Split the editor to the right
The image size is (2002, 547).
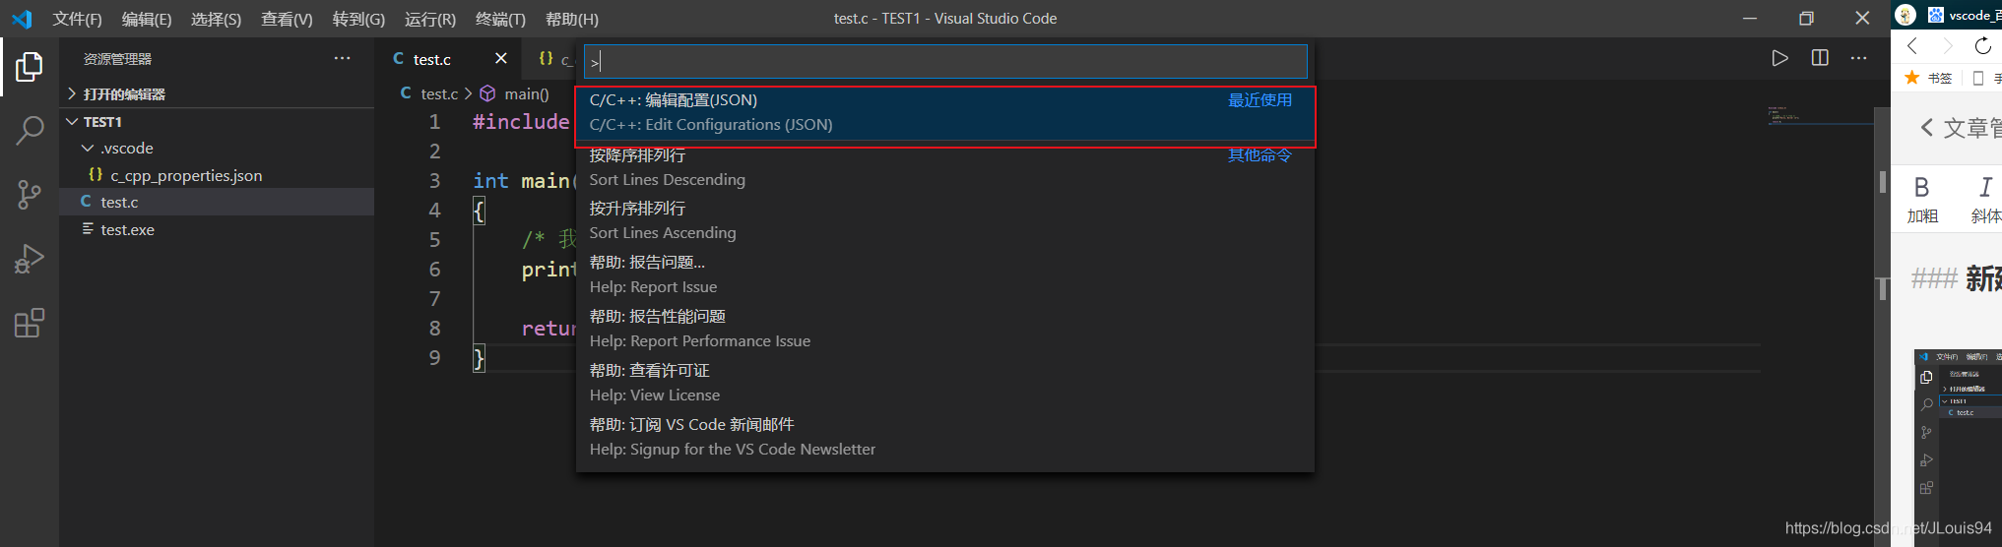point(1820,58)
